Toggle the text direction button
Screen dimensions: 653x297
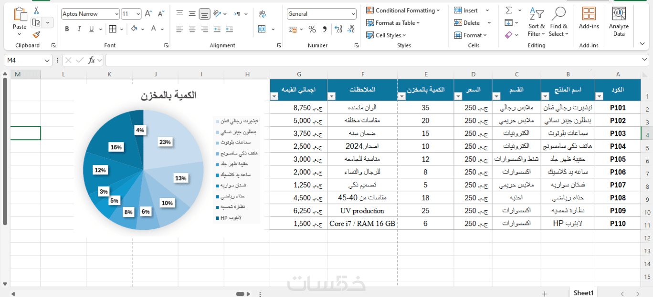237,14
